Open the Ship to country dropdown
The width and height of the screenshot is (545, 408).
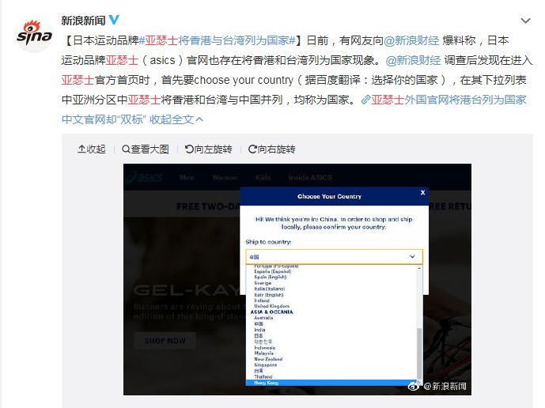(x=334, y=257)
